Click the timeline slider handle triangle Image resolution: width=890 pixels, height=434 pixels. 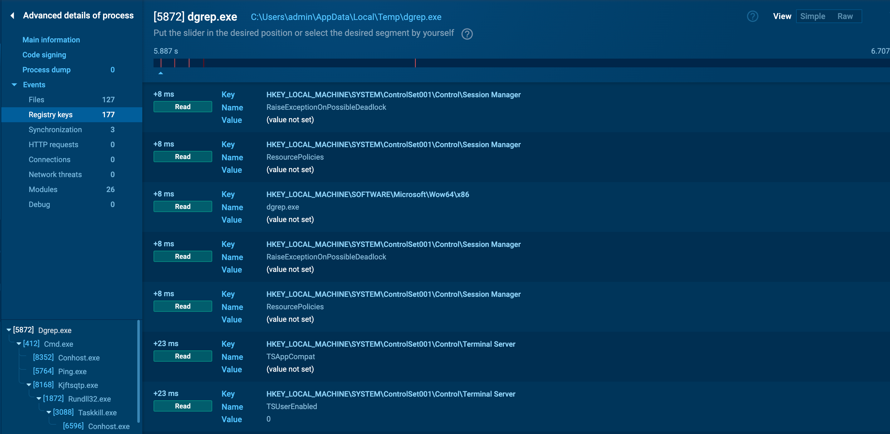(161, 73)
